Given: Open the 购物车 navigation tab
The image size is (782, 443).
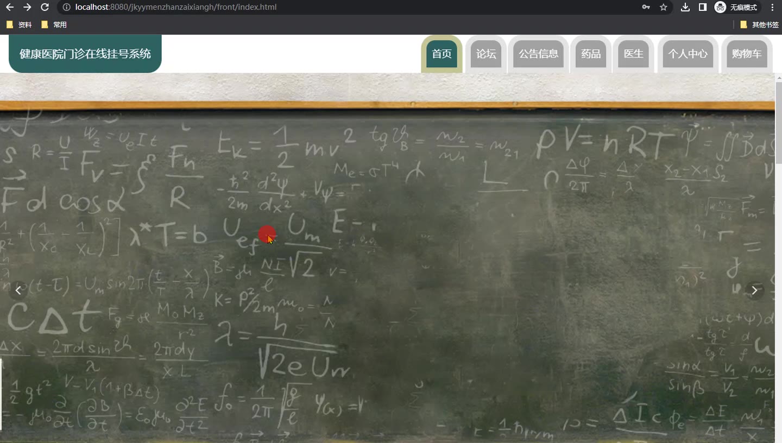Looking at the screenshot, I should [747, 54].
